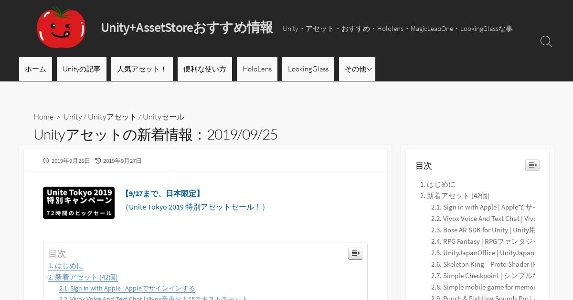This screenshot has width=573, height=300.
Task: Open the 人気アセット！ menu item
Action: (142, 69)
